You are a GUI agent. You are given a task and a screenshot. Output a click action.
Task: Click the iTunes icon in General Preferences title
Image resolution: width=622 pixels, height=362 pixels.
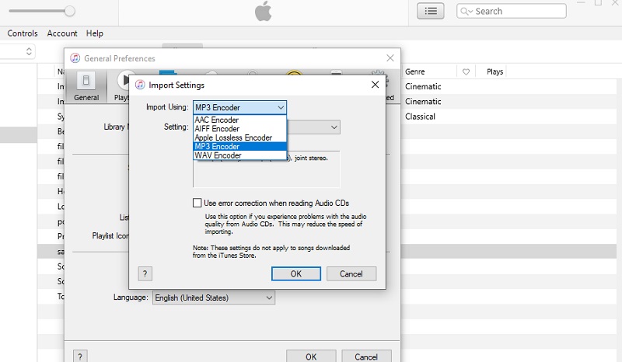coord(75,58)
